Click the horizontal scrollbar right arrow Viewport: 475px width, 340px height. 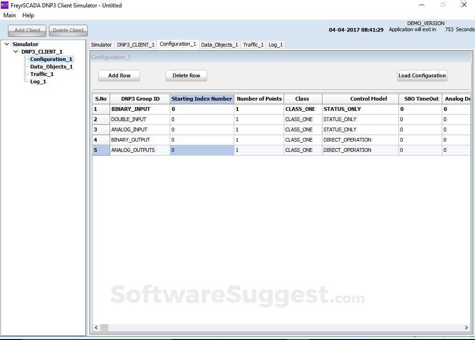click(x=466, y=327)
